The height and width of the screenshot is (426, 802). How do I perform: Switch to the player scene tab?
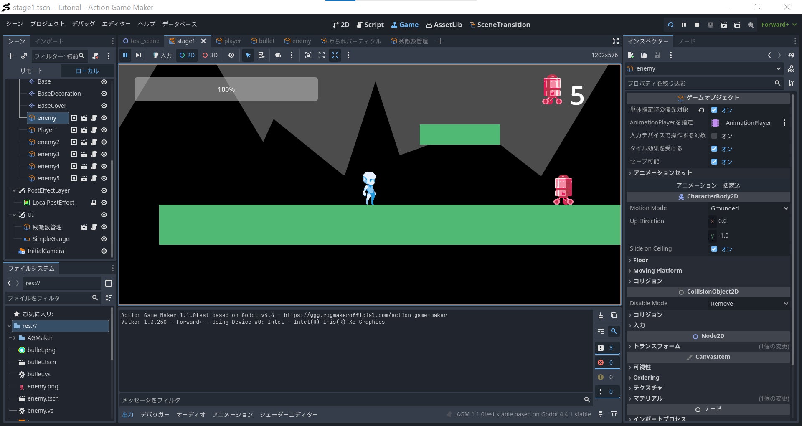tap(229, 41)
